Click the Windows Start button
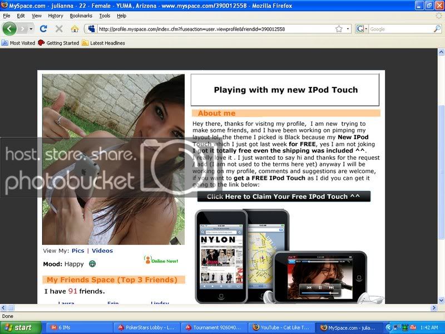445x334 pixels. coord(21,327)
